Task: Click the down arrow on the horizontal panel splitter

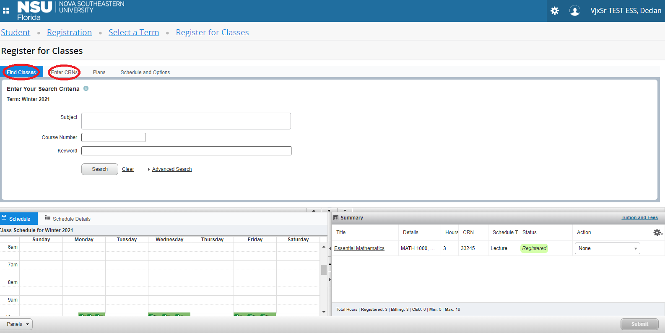Action: click(x=345, y=210)
